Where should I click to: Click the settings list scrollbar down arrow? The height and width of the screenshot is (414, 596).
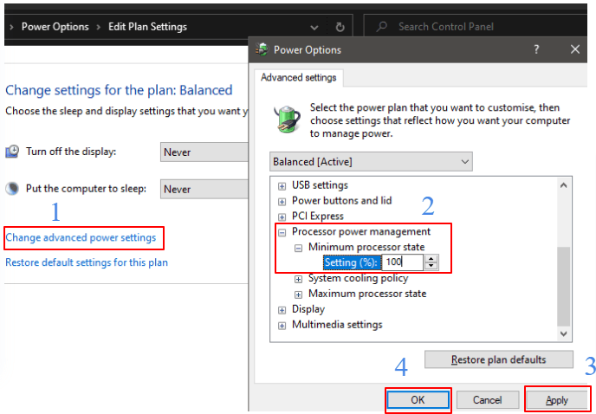click(564, 333)
